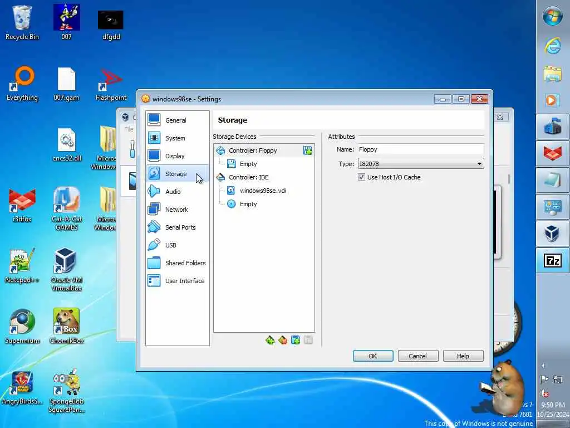The width and height of the screenshot is (570, 428).
Task: Click the Cancel button
Action: tap(418, 356)
